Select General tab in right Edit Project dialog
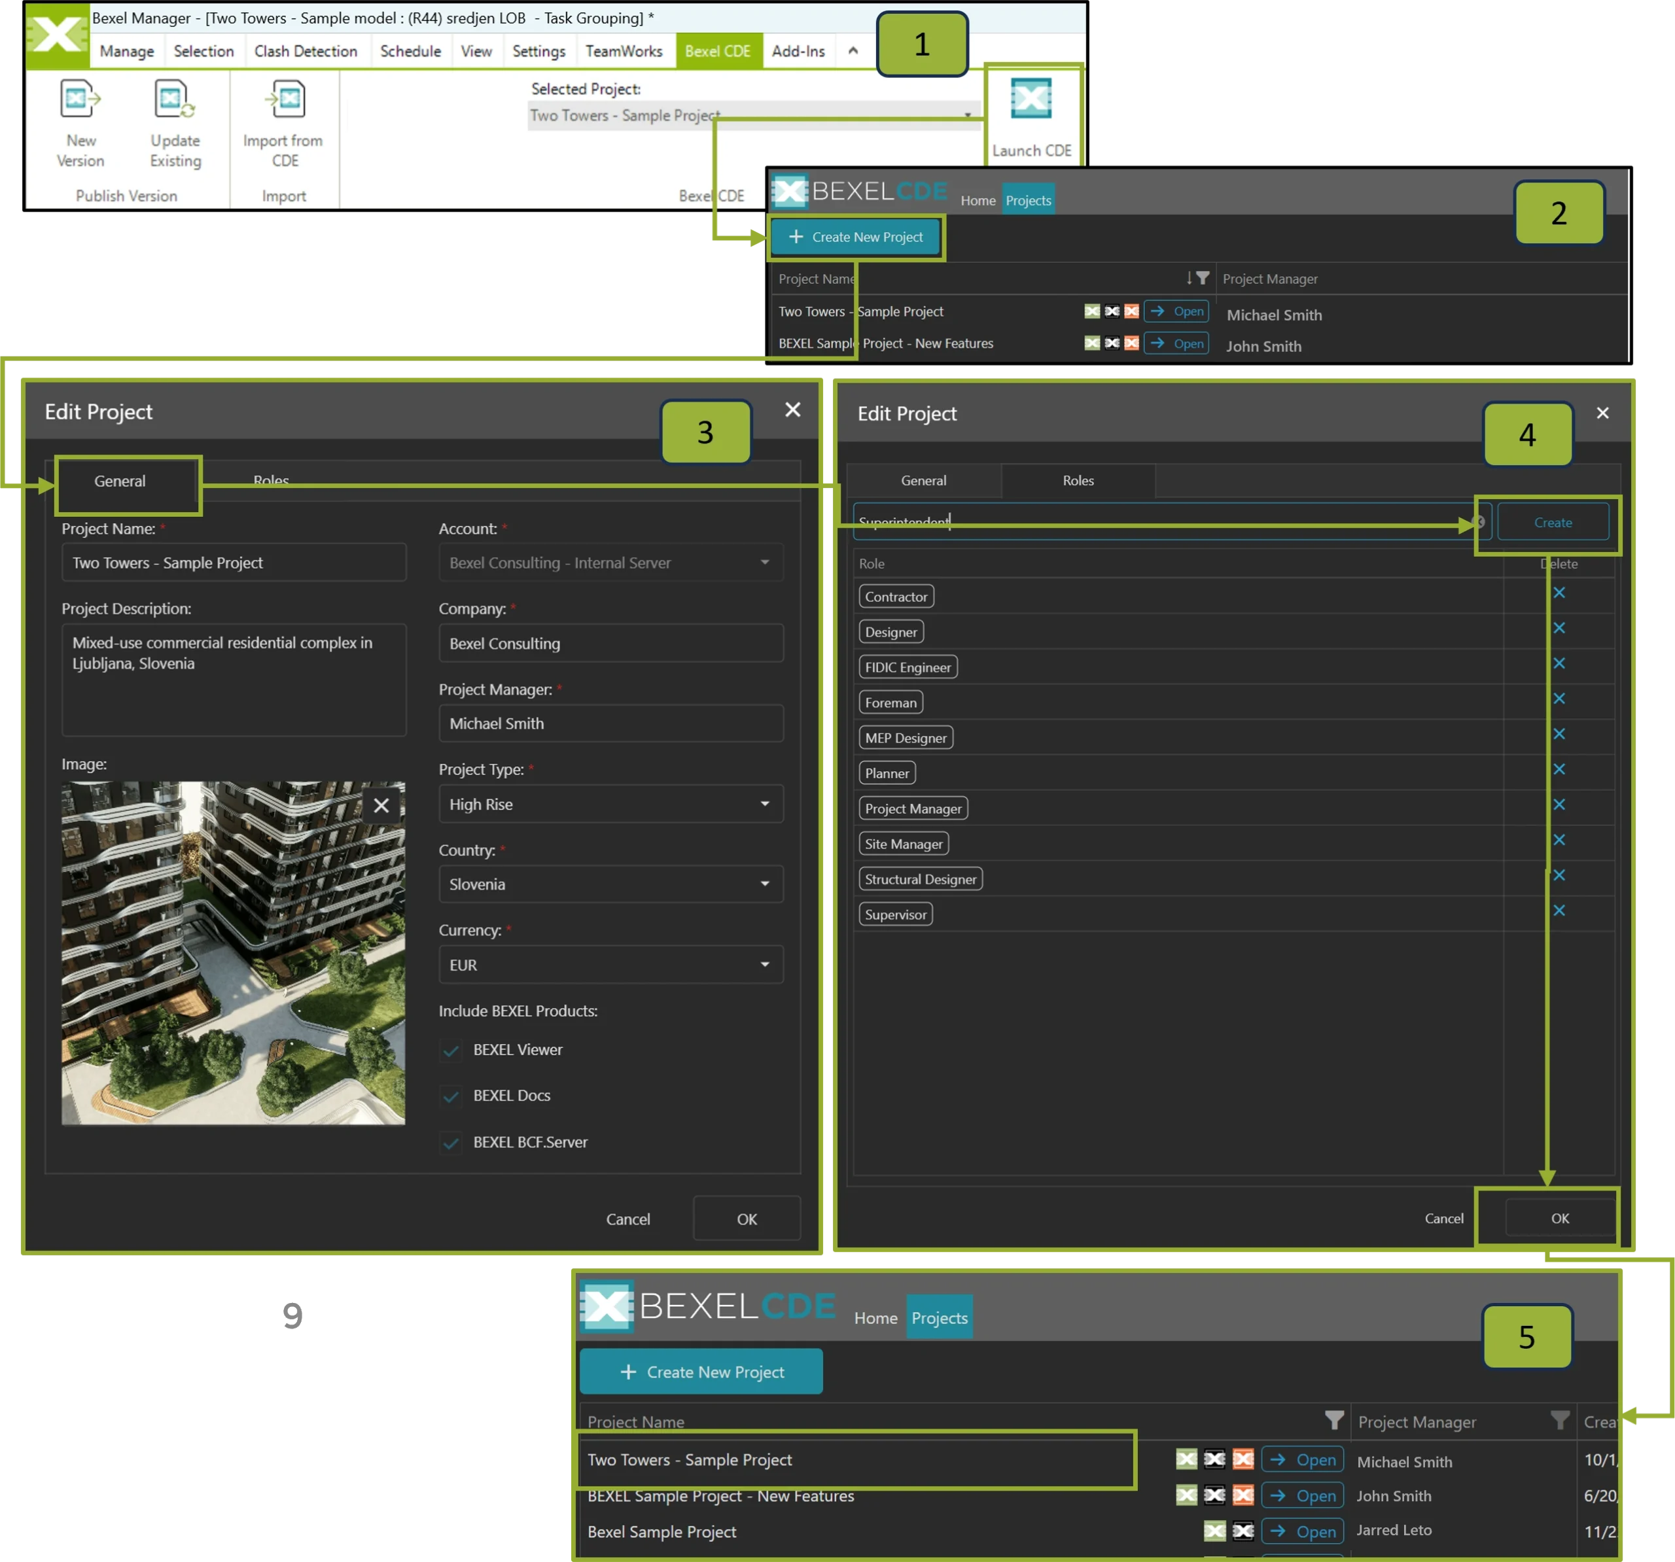The height and width of the screenshot is (1562, 1675). (923, 480)
